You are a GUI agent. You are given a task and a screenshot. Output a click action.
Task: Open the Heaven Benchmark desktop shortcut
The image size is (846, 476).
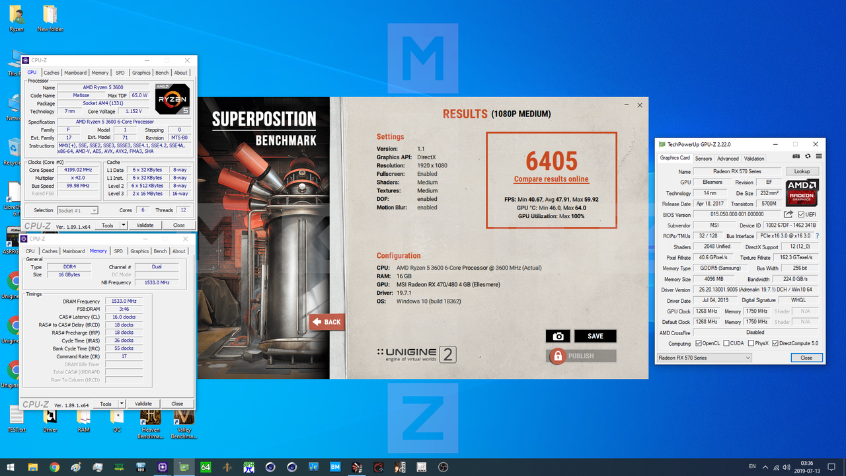(150, 418)
